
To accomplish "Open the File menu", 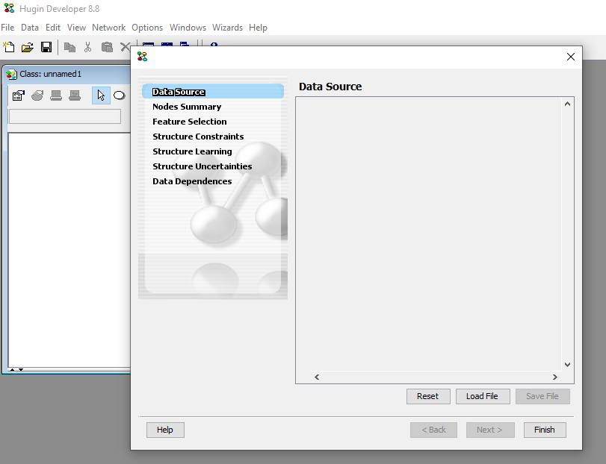I will point(7,28).
